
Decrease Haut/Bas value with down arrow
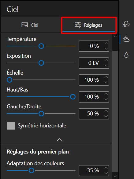tap(106, 99)
